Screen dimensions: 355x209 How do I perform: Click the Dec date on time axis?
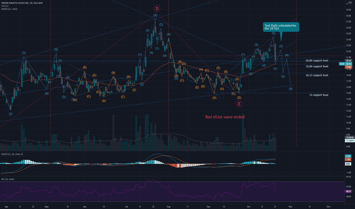(328, 207)
